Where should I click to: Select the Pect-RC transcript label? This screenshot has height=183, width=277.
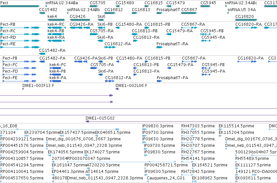coord(8,31)
